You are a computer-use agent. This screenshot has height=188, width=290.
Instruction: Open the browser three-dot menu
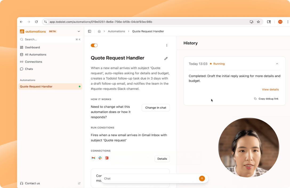288,22
